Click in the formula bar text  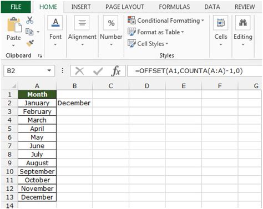[189, 70]
